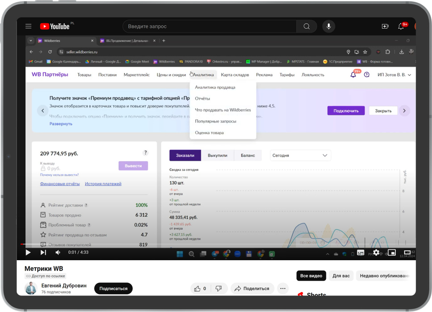Select the Все видео filter chip

pyautogui.click(x=311, y=276)
